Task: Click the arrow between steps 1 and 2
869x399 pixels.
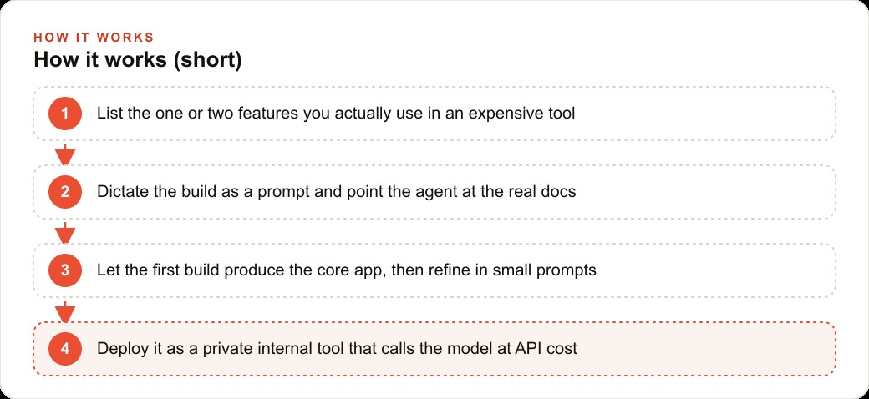Action: coord(65,154)
